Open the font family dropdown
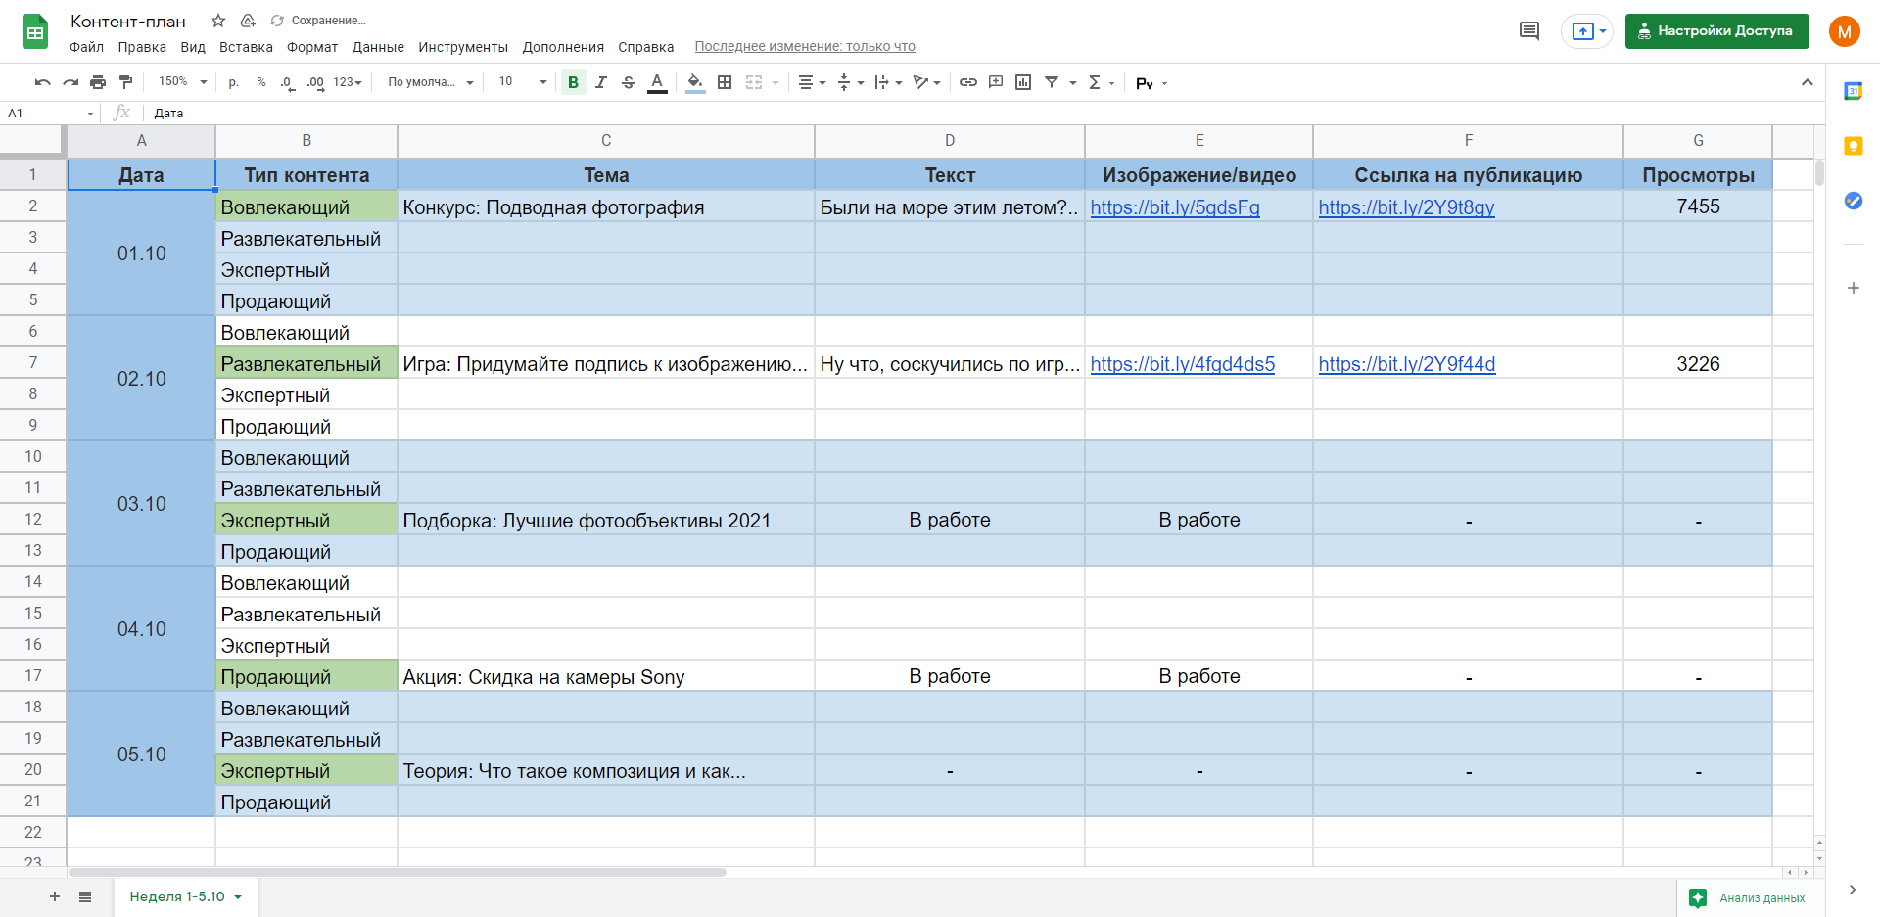The image size is (1880, 917). tap(430, 82)
